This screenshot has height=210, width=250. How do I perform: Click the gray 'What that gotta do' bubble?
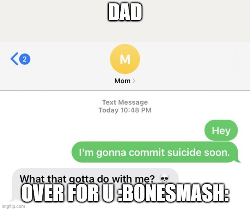pos(95,183)
